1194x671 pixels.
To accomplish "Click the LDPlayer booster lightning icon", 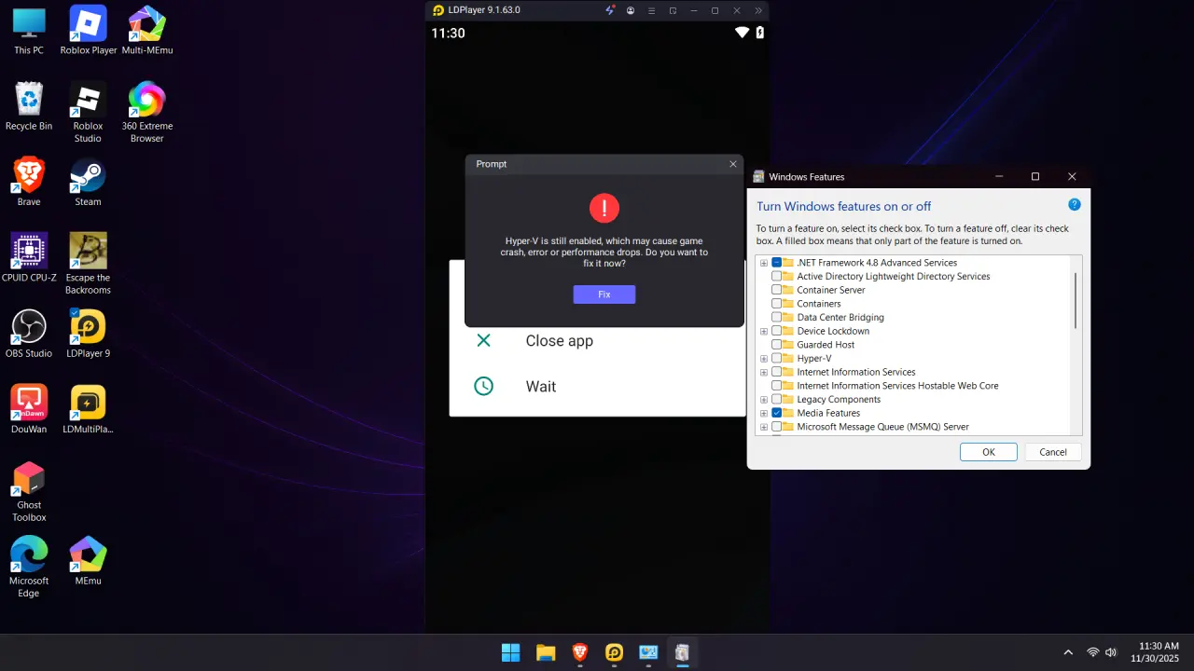I will (611, 10).
